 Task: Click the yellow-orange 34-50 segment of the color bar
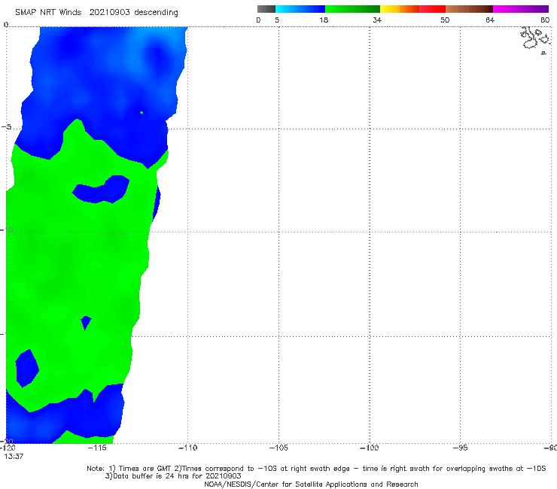pos(412,9)
